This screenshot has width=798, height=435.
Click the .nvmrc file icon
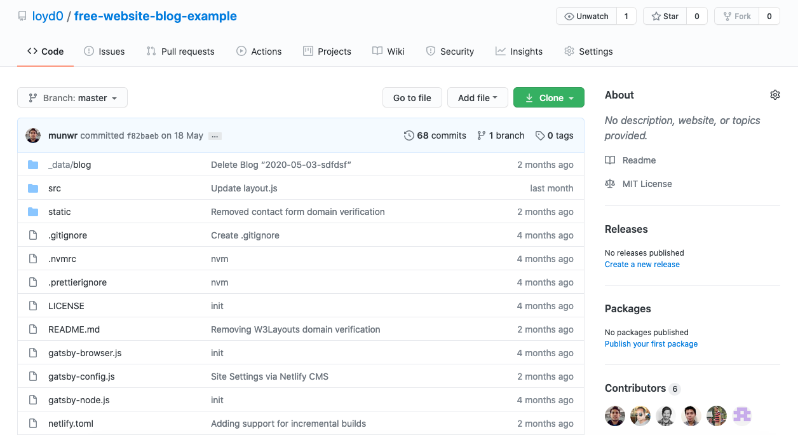click(33, 259)
